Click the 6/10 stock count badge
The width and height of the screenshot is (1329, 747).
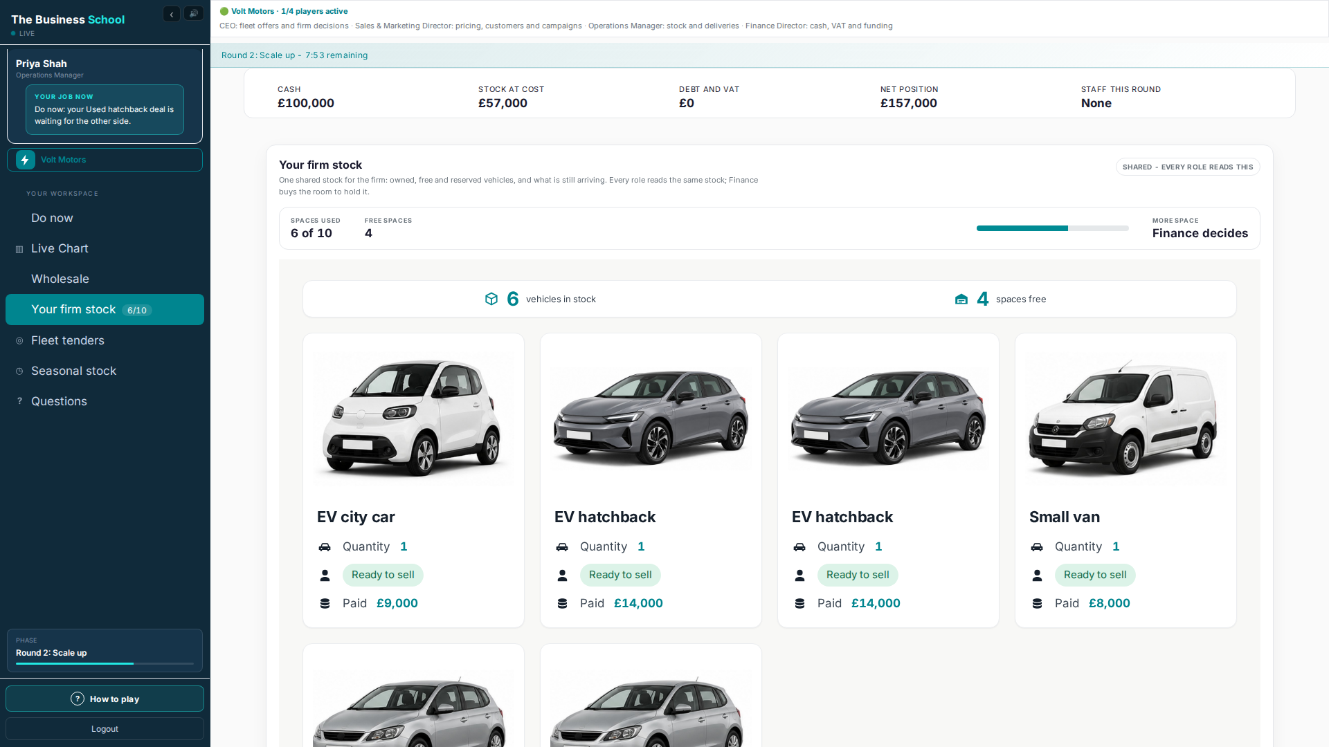[137, 311]
